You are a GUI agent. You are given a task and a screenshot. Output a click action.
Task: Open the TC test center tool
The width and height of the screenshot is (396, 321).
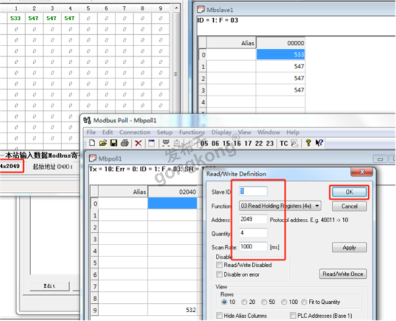pyautogui.click(x=284, y=143)
